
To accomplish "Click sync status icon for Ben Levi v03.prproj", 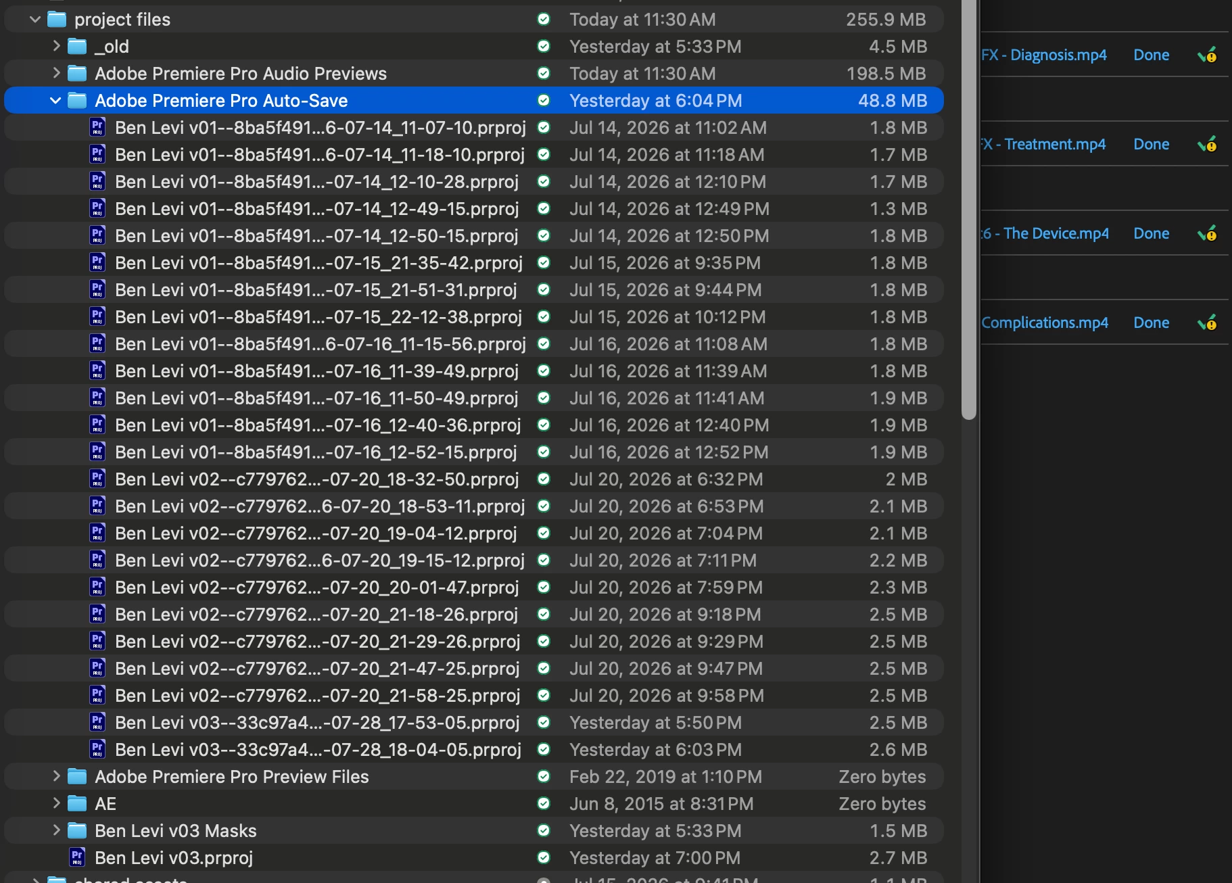I will tap(544, 857).
